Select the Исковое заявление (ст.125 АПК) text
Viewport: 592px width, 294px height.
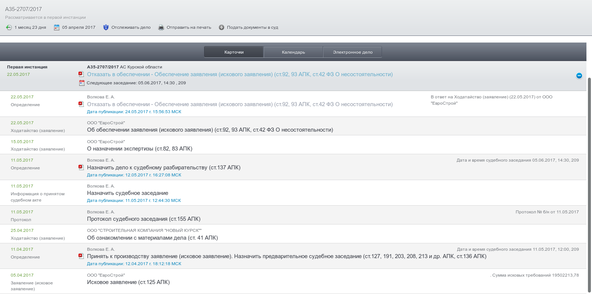(128, 282)
